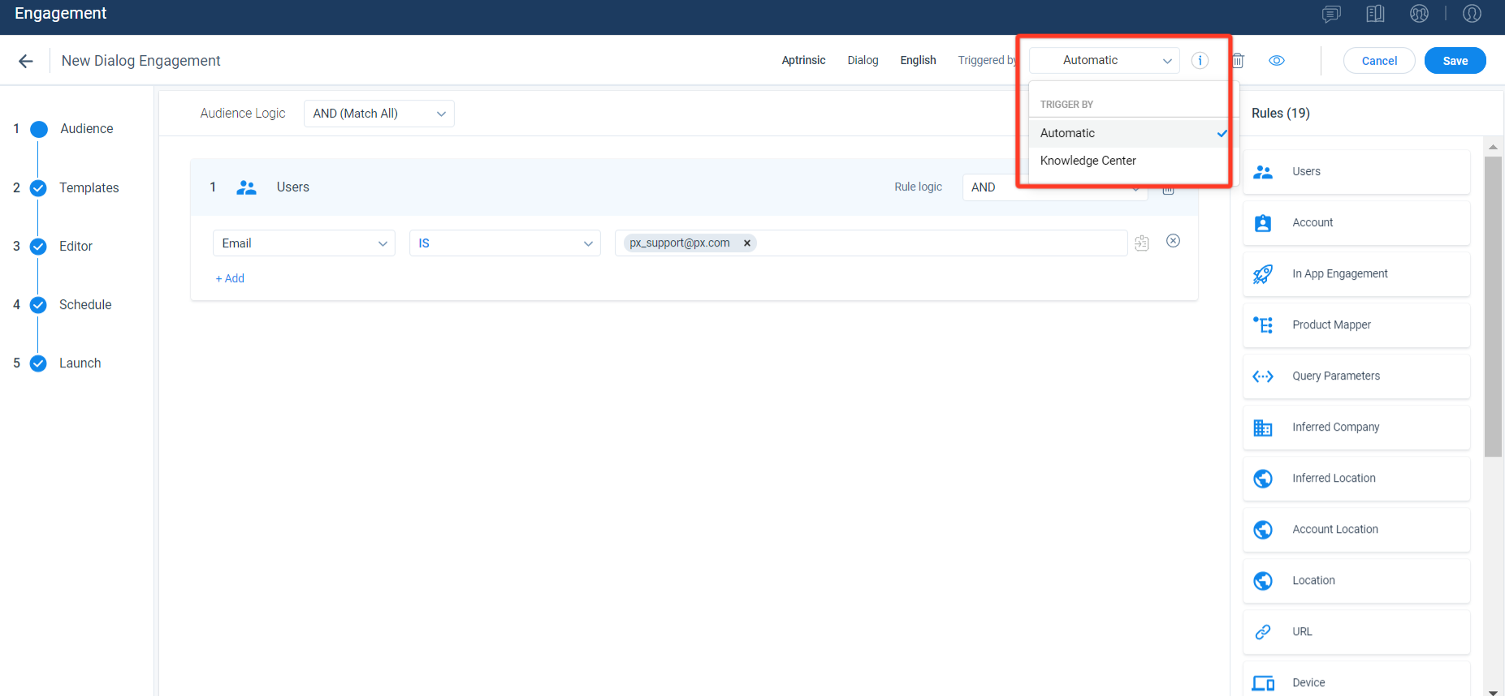Viewport: 1505px width, 696px height.
Task: Open the Rule logic AND dropdown
Action: [1055, 187]
